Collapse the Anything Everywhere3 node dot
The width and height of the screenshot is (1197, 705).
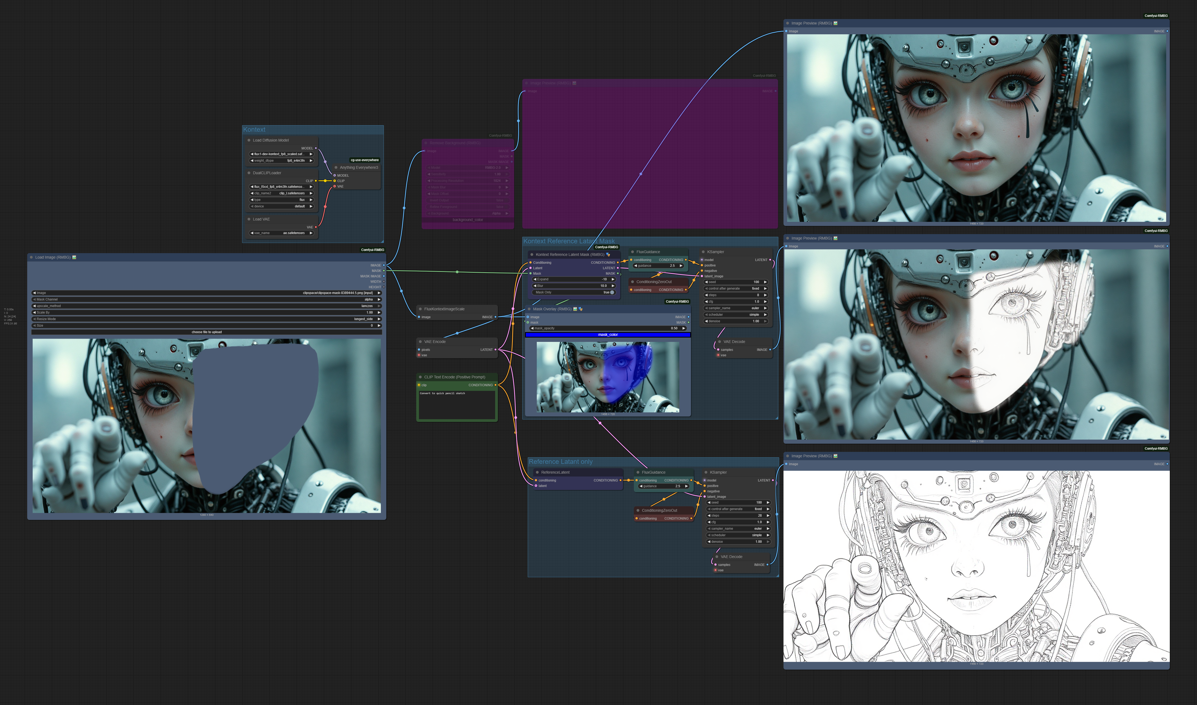coord(336,167)
